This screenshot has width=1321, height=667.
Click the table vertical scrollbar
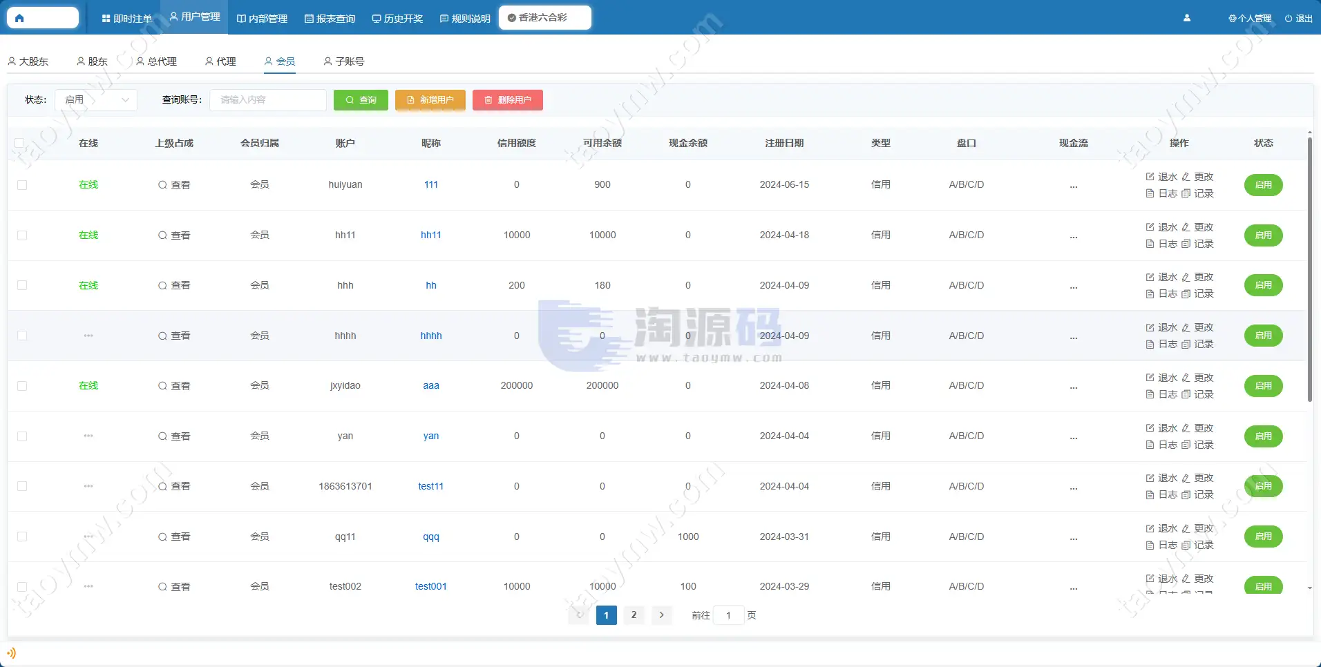[1309, 269]
